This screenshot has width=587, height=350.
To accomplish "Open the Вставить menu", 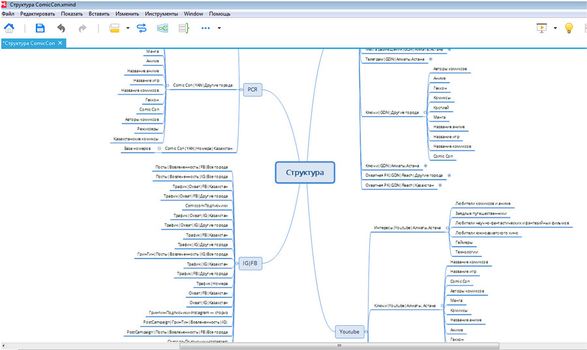I will (99, 14).
